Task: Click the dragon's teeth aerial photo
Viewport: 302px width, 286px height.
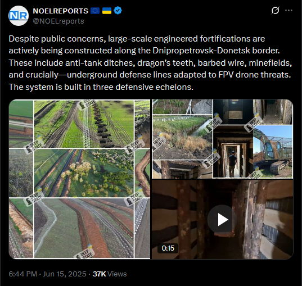Action: tap(84, 124)
